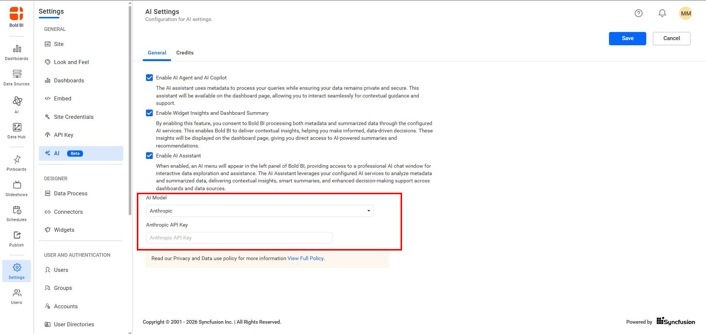
Task: Cancel the AI settings changes
Action: point(671,39)
